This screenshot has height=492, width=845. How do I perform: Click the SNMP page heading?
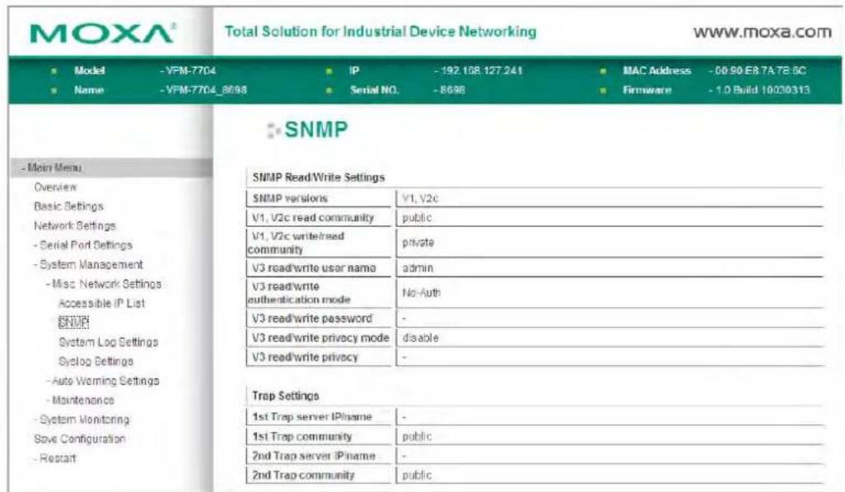(x=315, y=130)
